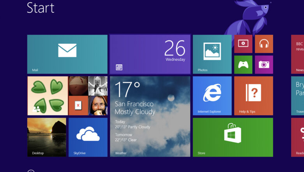Open the Help & Tips tile
The image size is (304, 172).
point(253,95)
